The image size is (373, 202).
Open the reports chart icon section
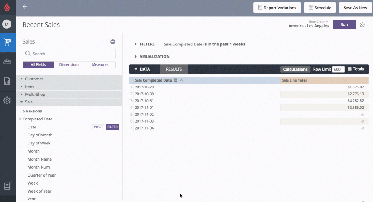(7, 81)
